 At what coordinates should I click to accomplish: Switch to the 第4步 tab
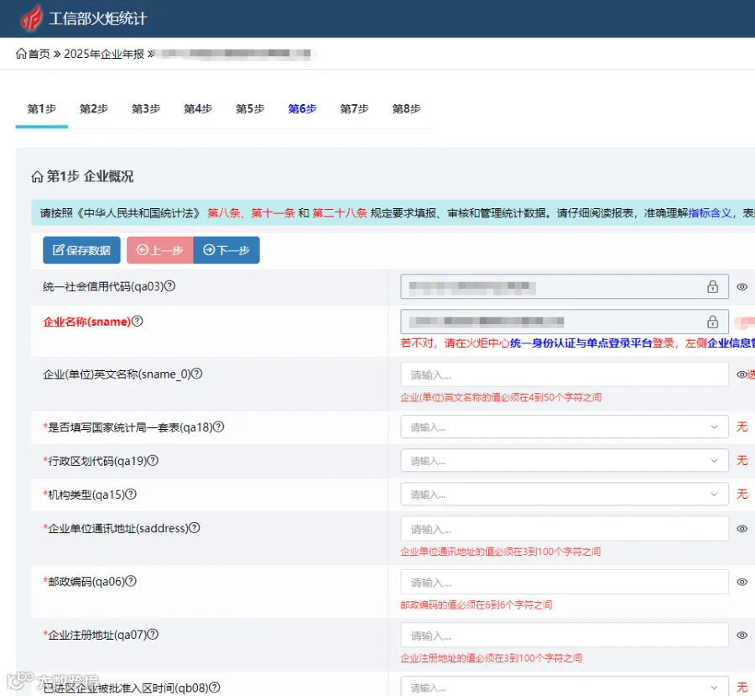(197, 109)
